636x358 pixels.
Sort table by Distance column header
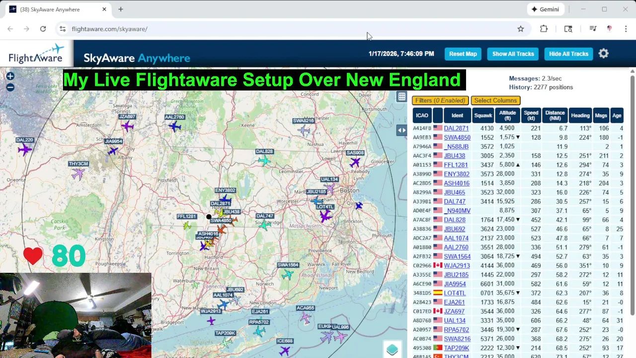pyautogui.click(x=555, y=115)
